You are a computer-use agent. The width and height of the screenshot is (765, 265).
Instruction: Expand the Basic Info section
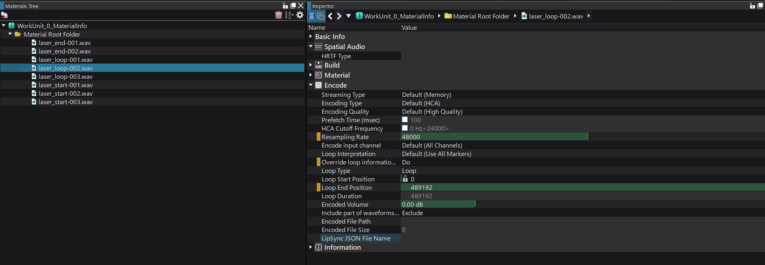click(311, 36)
